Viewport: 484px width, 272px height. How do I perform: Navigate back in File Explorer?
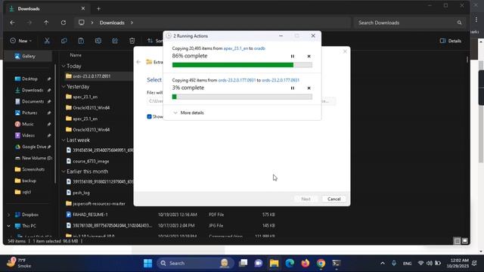[12, 23]
